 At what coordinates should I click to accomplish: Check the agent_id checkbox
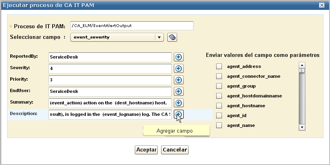point(219,115)
